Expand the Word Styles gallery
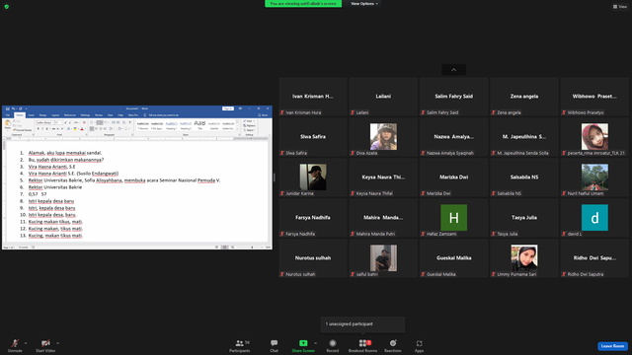 (237, 129)
